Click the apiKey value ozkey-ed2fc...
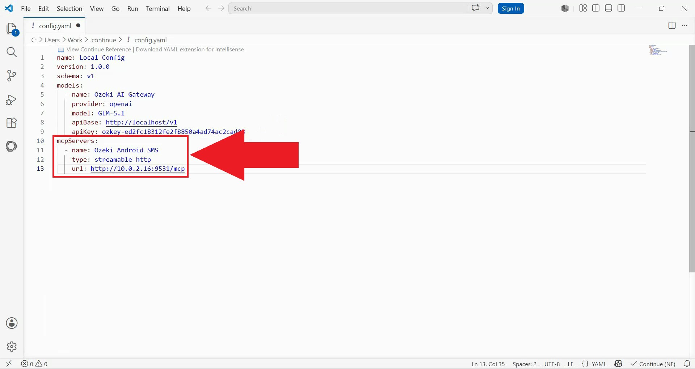The image size is (695, 369). [x=173, y=132]
